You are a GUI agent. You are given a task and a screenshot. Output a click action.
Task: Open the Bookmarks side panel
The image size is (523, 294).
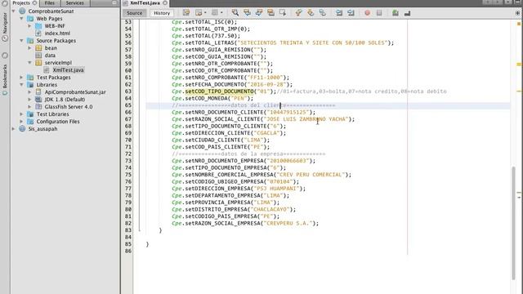coord(5,79)
